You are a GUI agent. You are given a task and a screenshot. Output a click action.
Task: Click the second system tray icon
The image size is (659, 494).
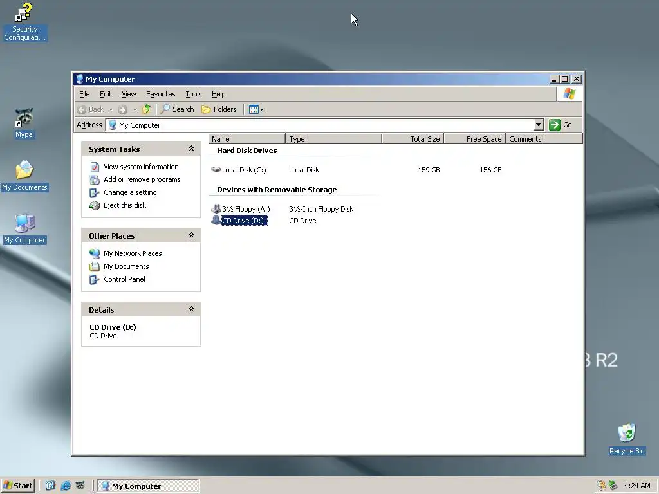[613, 486]
